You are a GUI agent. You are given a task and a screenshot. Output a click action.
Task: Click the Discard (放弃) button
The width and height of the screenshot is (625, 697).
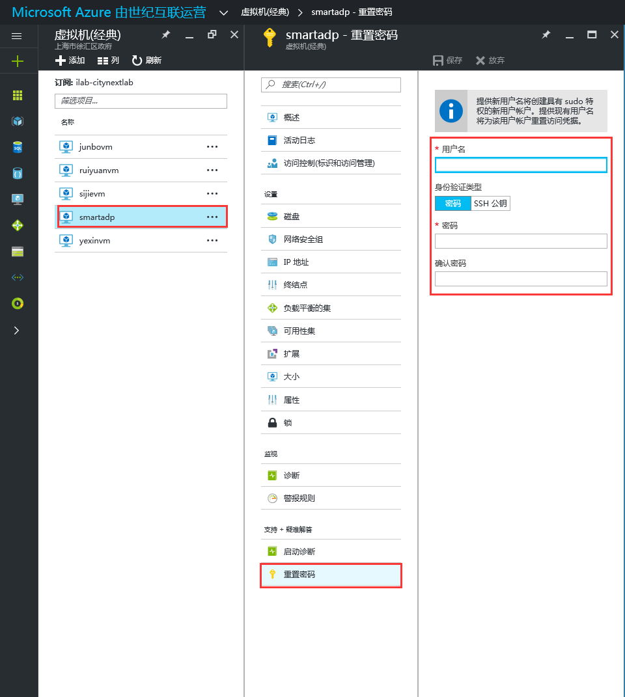click(490, 61)
